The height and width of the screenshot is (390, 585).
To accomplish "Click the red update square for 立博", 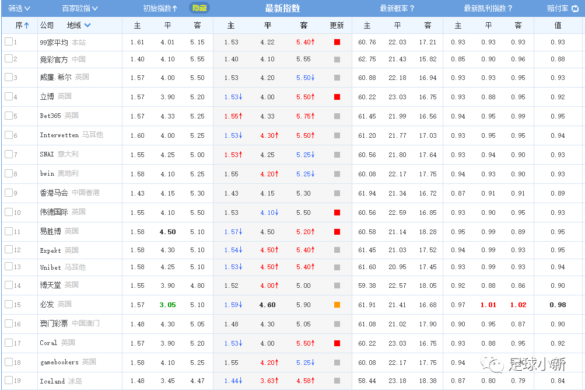I will (x=337, y=97).
